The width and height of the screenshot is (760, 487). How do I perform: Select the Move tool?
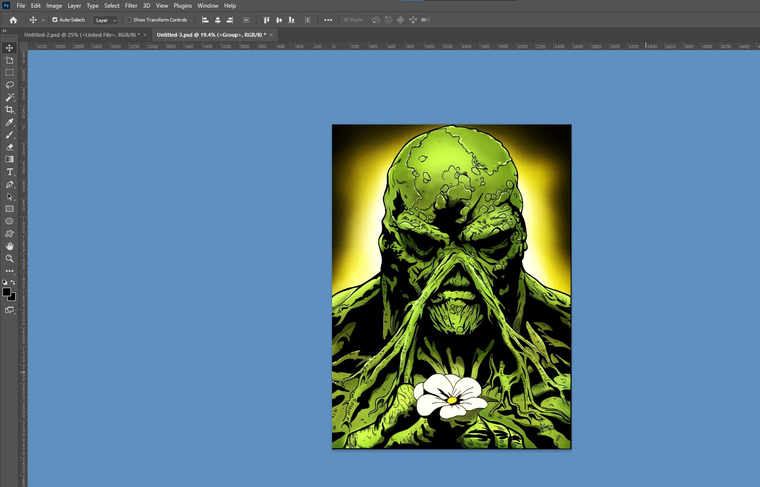coord(9,48)
